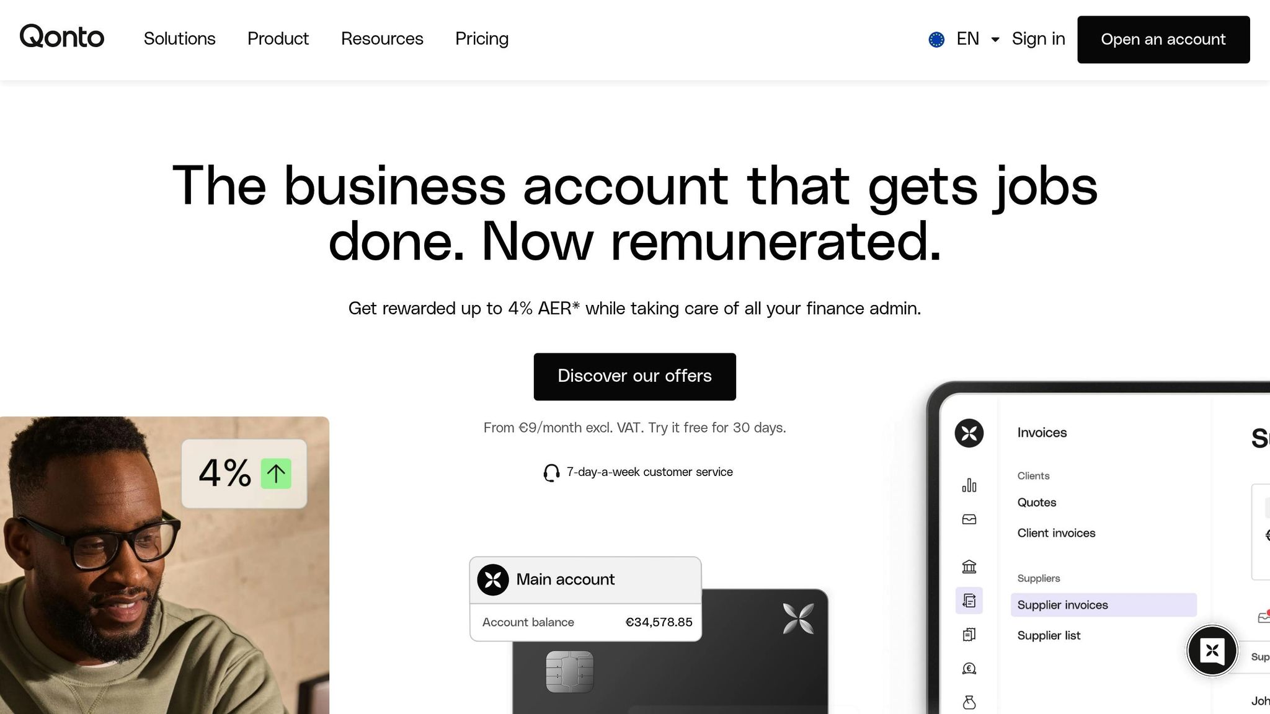Open the Solutions menu
The image size is (1270, 714).
point(180,38)
